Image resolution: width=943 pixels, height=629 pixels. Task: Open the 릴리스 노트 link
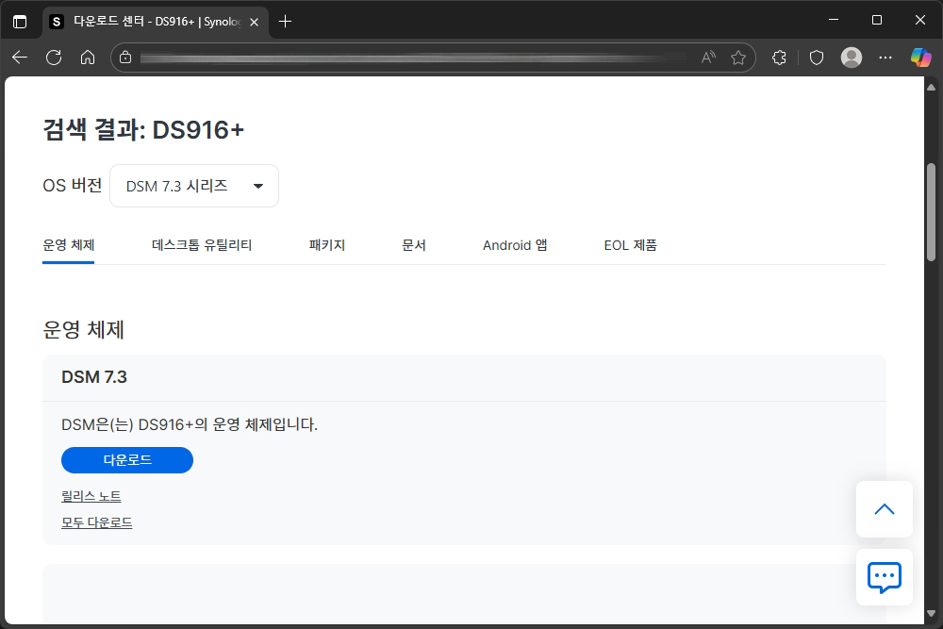point(91,496)
